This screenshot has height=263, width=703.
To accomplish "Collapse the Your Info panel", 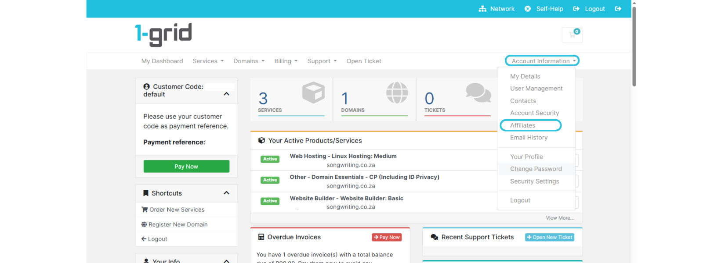I will pos(226,261).
